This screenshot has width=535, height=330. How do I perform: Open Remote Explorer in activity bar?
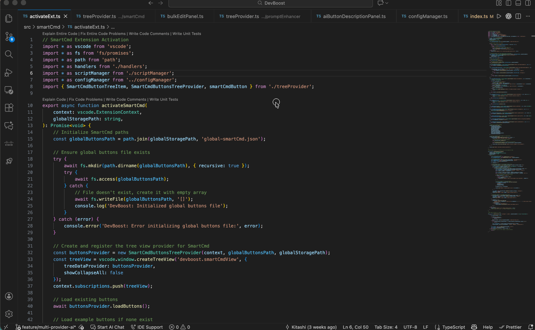click(9, 90)
